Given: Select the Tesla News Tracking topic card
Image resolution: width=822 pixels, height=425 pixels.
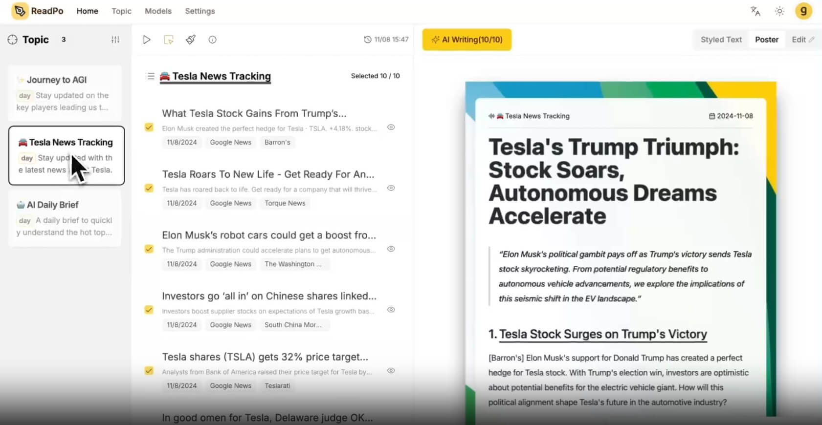Looking at the screenshot, I should coord(67,156).
